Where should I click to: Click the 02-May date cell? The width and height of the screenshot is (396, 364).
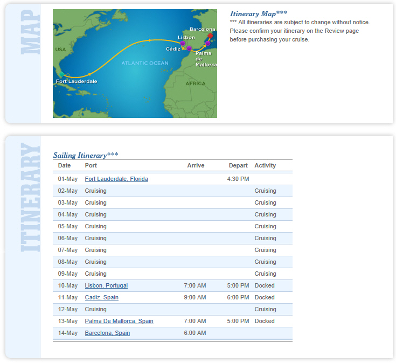[68, 191]
